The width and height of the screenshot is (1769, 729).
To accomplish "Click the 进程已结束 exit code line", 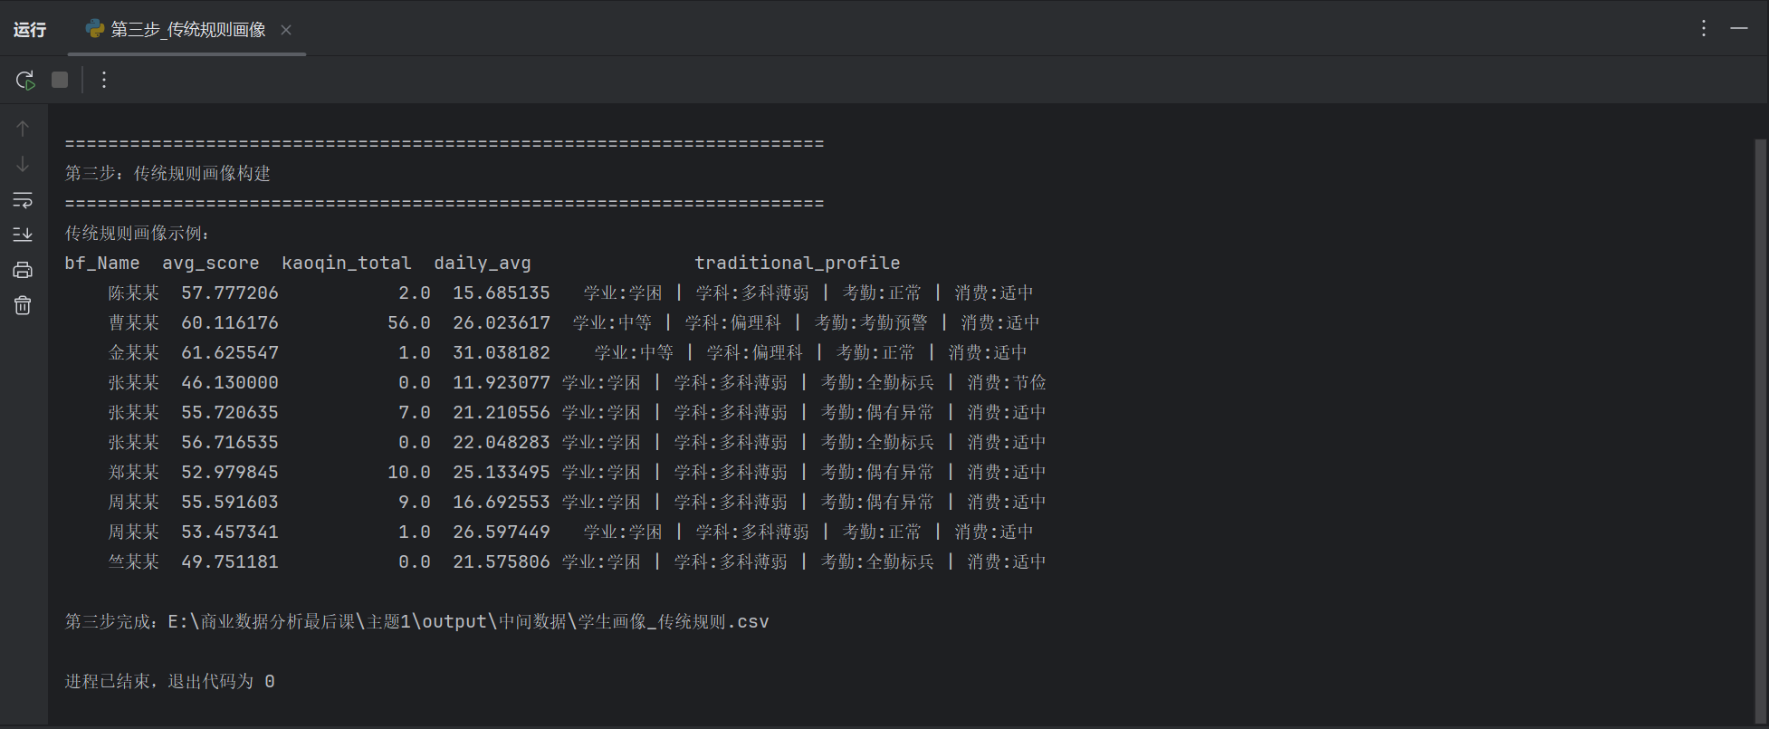I will click(x=170, y=681).
